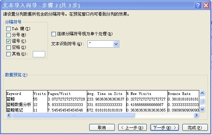The width and height of the screenshot is (212, 135).
Task: Proceed with the 下一步 button
Action: (164, 127)
